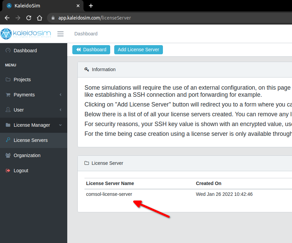Select the comsol-license-server row name
The image size is (292, 243).
pyautogui.click(x=109, y=194)
